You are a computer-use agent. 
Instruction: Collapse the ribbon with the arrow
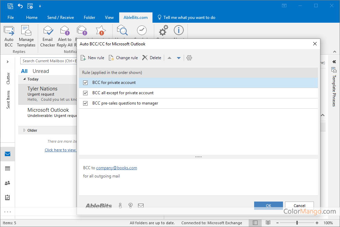tap(335, 52)
